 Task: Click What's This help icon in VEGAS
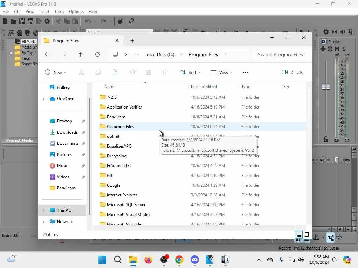(x=131, y=21)
